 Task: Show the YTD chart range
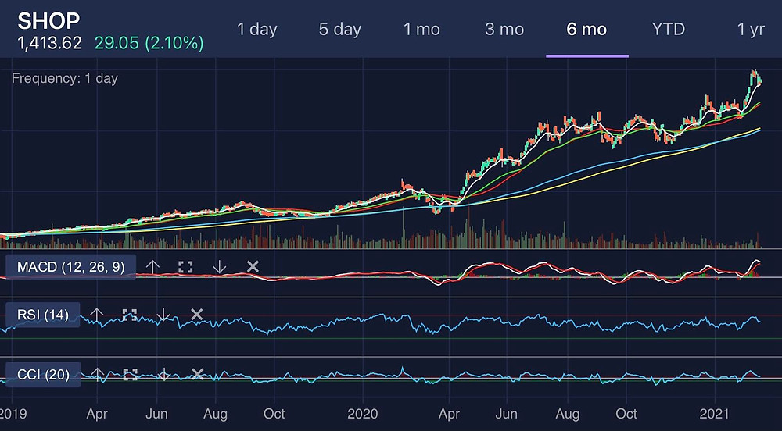(669, 30)
